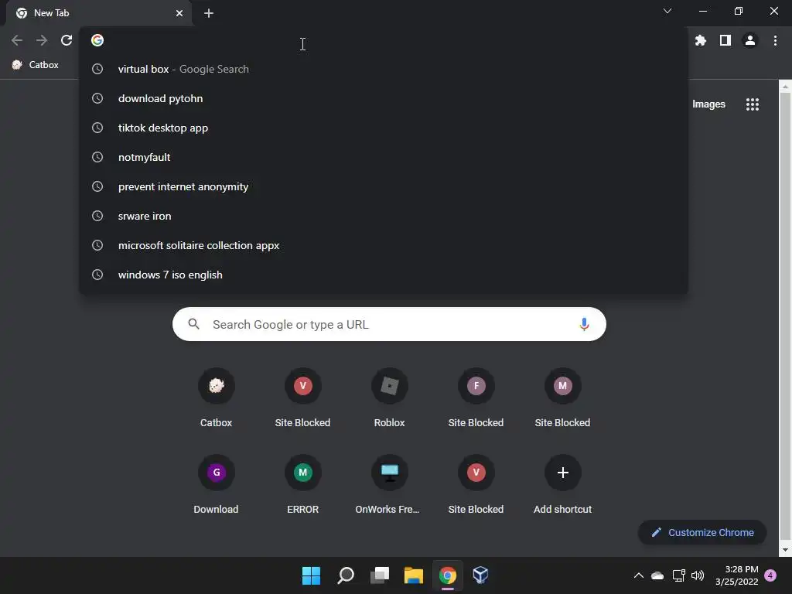
Task: Click the Chrome icon in taskbar
Action: click(448, 575)
